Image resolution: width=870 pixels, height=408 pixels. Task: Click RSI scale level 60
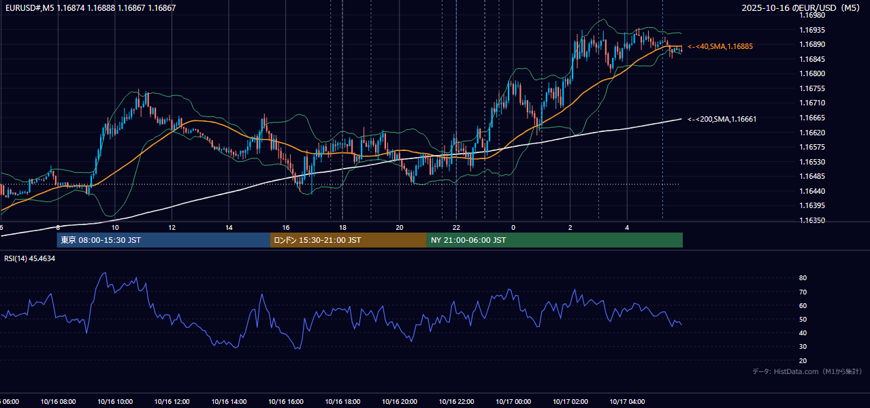pos(803,305)
